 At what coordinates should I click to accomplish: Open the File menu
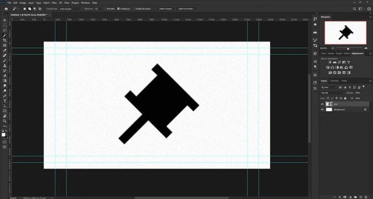click(9, 3)
